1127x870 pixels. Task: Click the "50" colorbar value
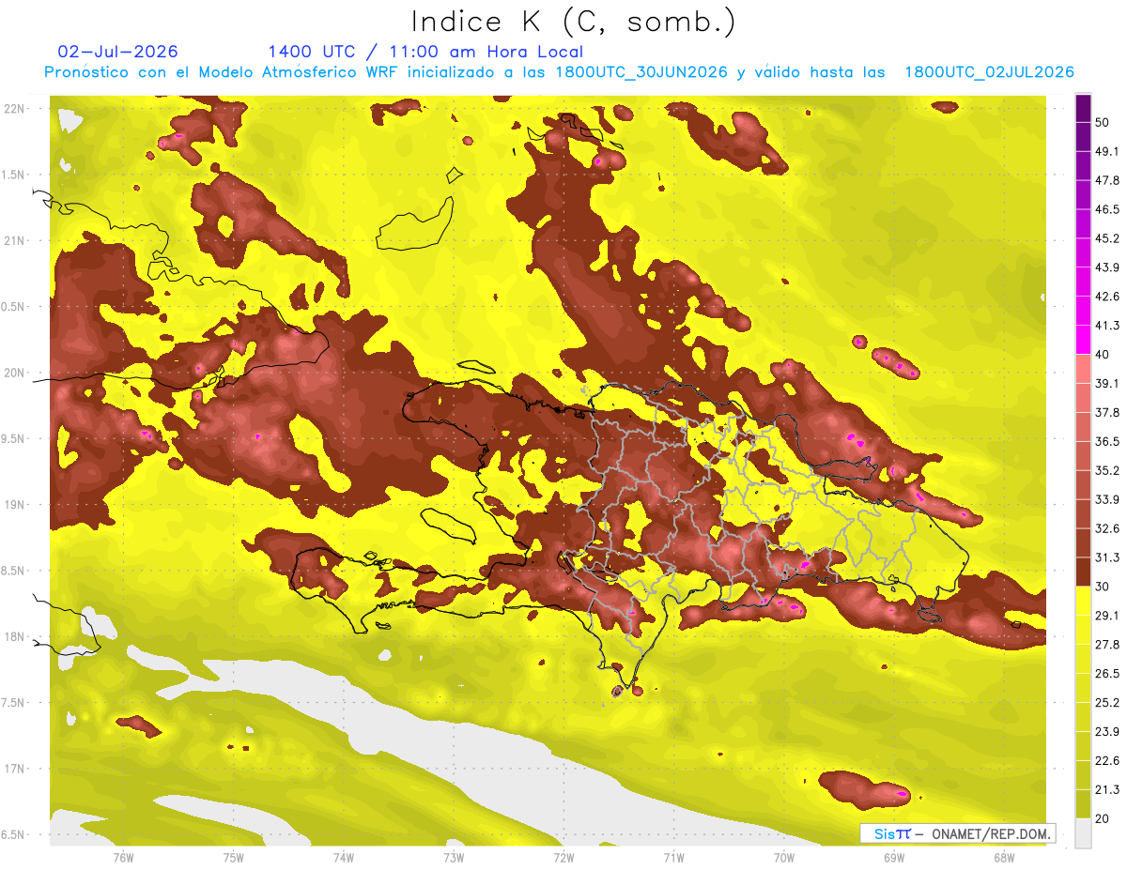coord(1103,122)
